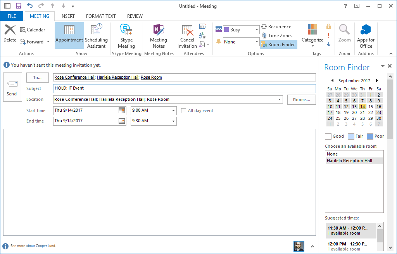Open OneNote Meeting Notes

tap(158, 30)
